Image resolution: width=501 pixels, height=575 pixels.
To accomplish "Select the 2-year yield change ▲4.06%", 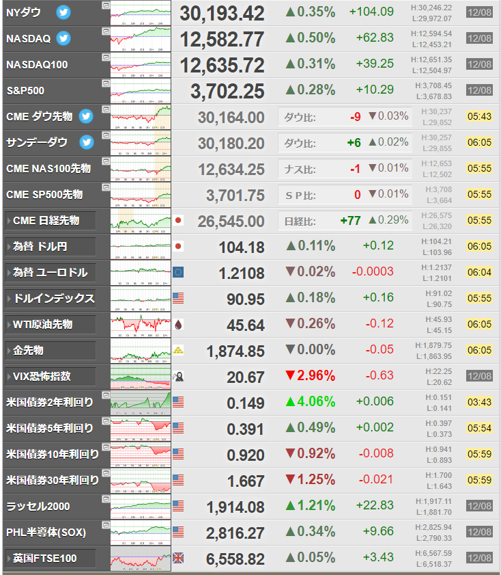I will (x=311, y=401).
